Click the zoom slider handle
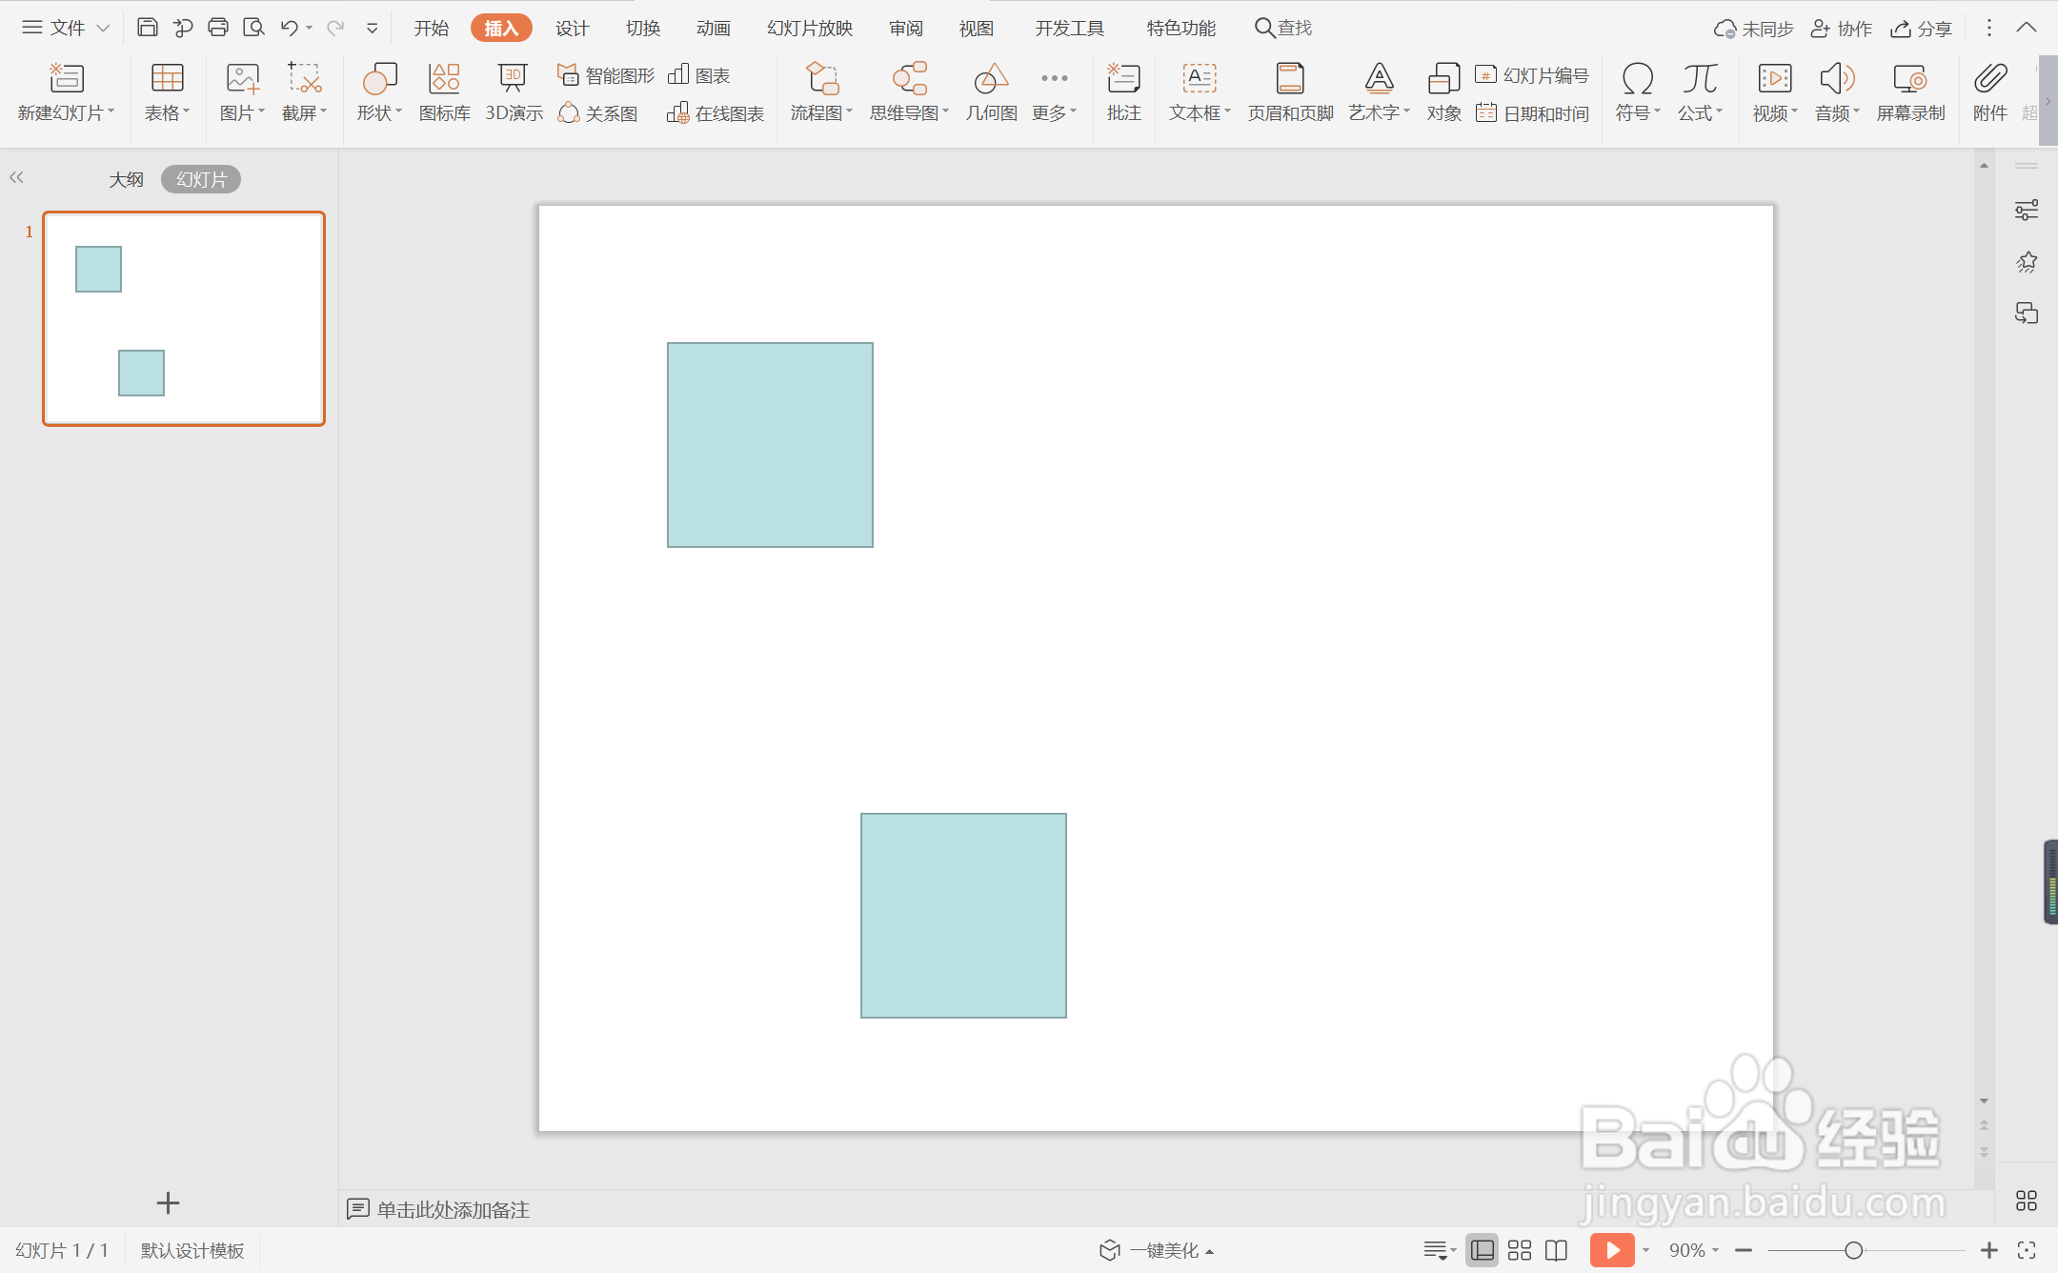The width and height of the screenshot is (2058, 1273). 1853,1250
